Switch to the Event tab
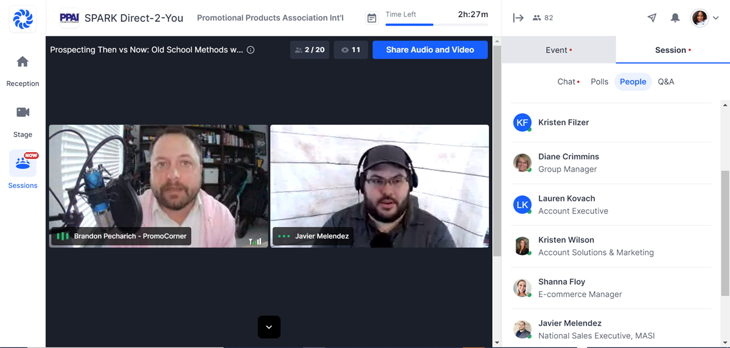This screenshot has height=348, width=730. (x=558, y=50)
